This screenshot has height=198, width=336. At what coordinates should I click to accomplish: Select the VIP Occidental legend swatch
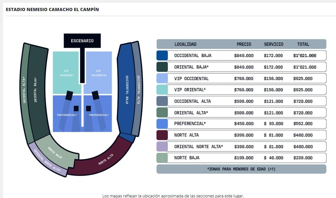tap(162, 79)
